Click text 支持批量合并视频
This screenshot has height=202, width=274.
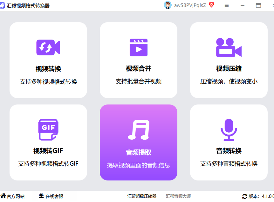pos(139,81)
